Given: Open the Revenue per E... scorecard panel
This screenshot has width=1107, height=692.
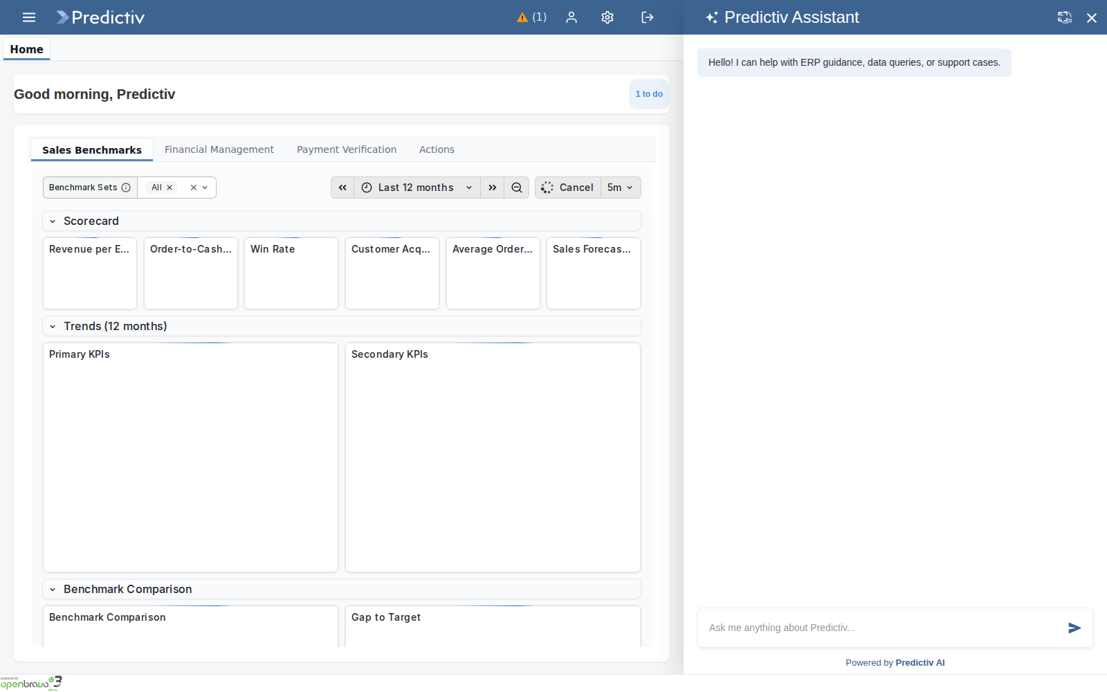Looking at the screenshot, I should click(90, 273).
